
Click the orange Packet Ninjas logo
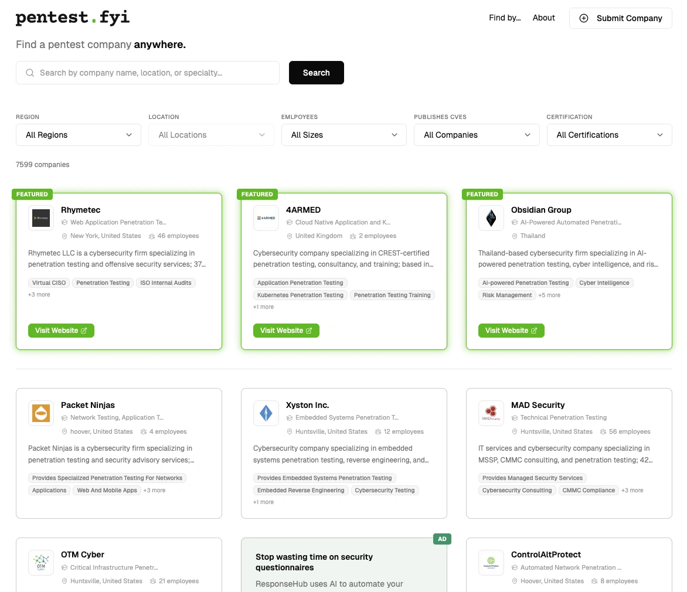point(40,413)
